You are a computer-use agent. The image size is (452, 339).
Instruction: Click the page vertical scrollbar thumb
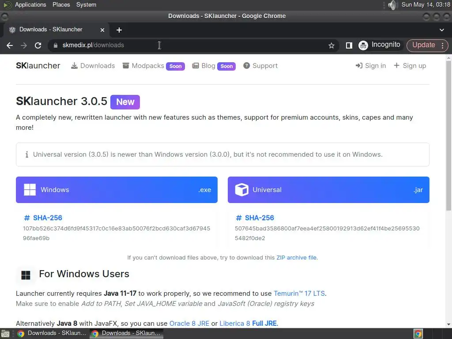click(x=448, y=136)
